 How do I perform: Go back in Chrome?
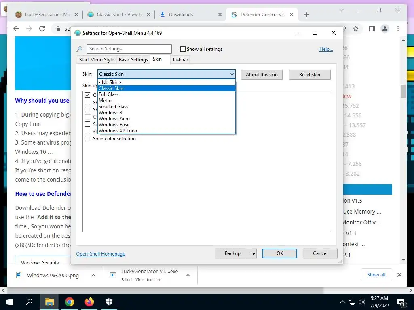tap(16, 29)
